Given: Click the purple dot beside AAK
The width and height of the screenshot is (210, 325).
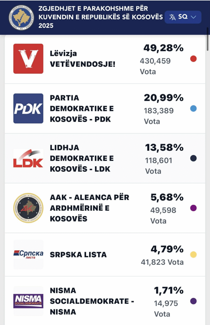Looking at the screenshot, I should pyautogui.click(x=194, y=208).
